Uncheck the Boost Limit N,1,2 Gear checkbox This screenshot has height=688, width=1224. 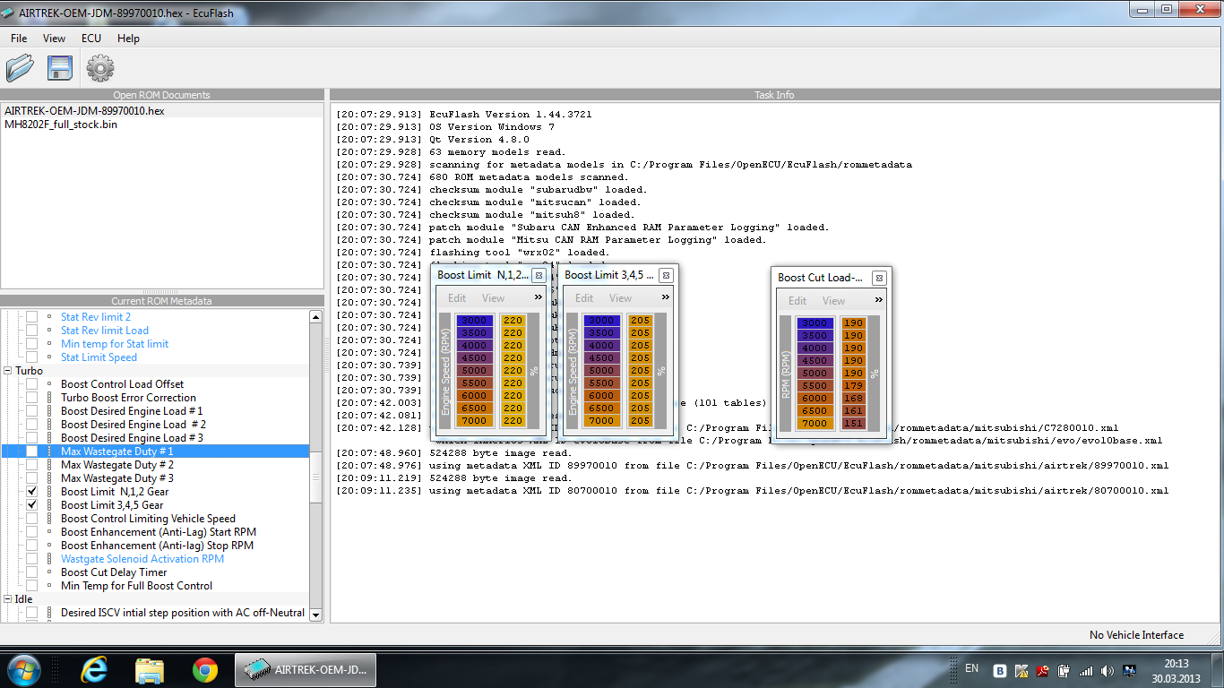tap(32, 492)
